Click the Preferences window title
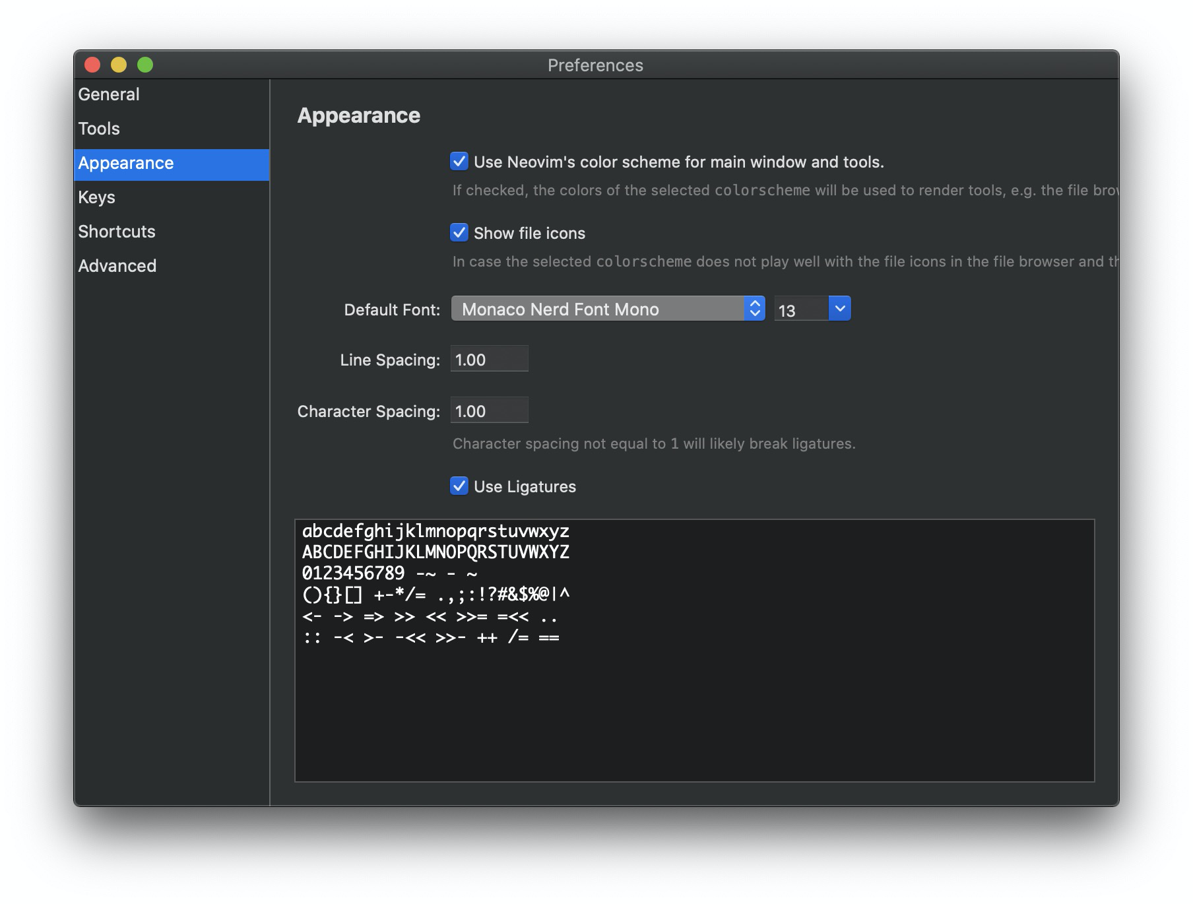 pos(595,65)
